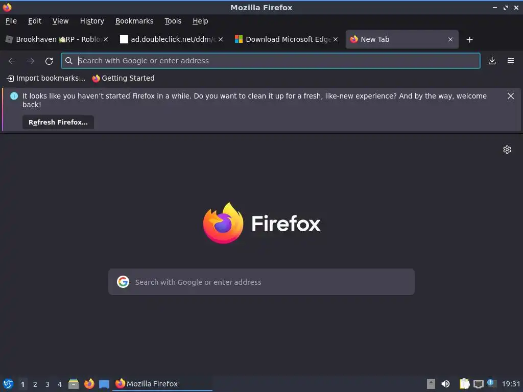
Task: Open the volume control tray icon
Action: (x=445, y=384)
